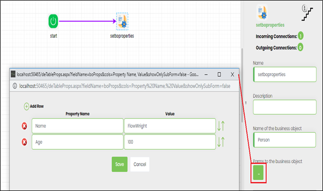
Task: Edit the 100 value field
Action: 170,142
